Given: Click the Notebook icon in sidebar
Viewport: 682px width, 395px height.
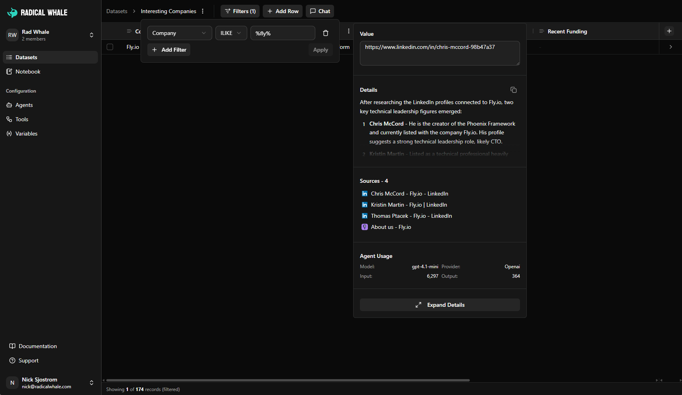Looking at the screenshot, I should point(9,72).
